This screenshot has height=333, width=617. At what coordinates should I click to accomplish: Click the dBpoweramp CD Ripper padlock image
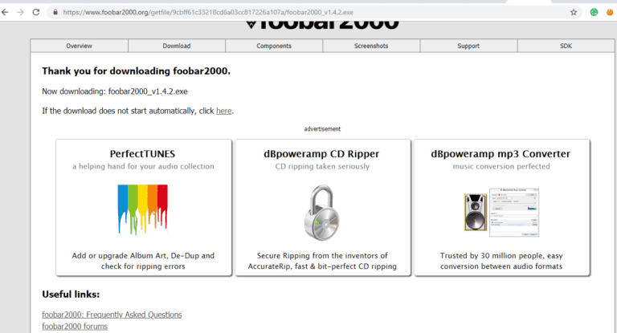click(322, 213)
